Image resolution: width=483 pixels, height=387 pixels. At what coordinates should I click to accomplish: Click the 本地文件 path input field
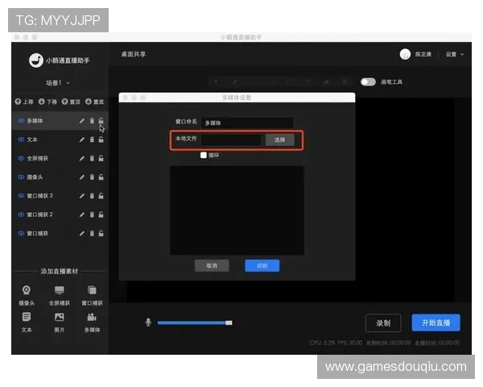pyautogui.click(x=231, y=139)
